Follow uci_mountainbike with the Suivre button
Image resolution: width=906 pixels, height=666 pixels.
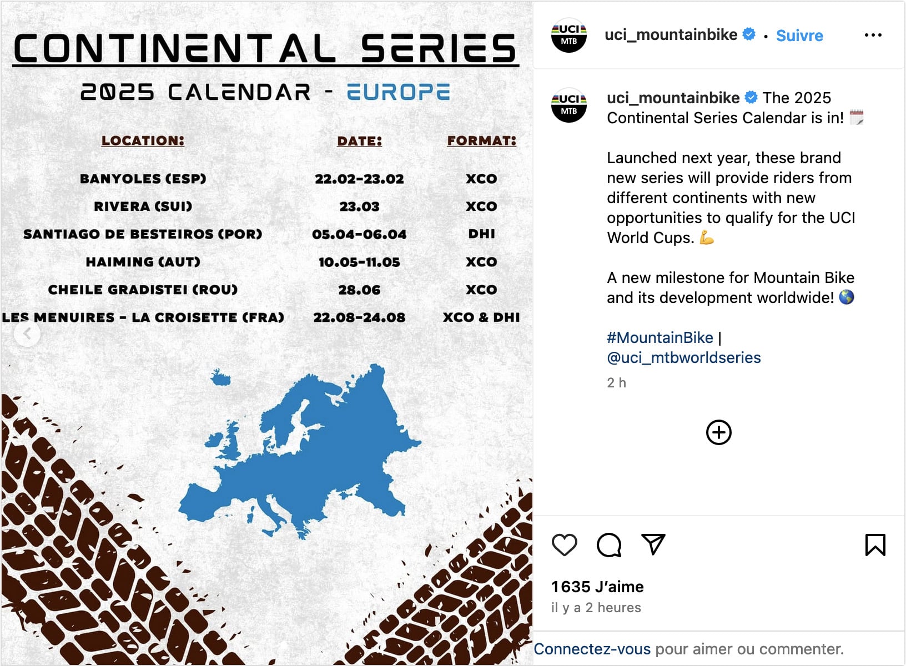pos(799,36)
